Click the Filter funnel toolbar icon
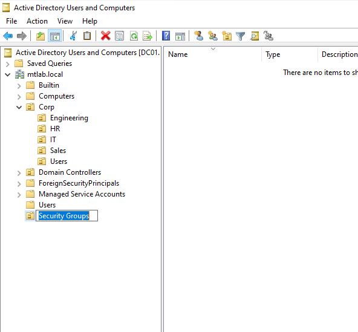This screenshot has height=332, width=358. click(x=241, y=36)
